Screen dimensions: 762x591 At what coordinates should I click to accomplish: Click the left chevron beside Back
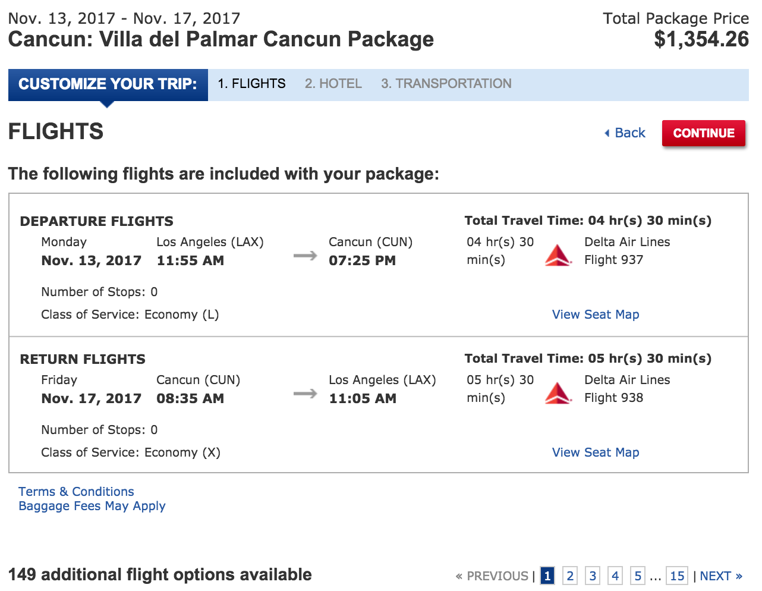point(607,133)
